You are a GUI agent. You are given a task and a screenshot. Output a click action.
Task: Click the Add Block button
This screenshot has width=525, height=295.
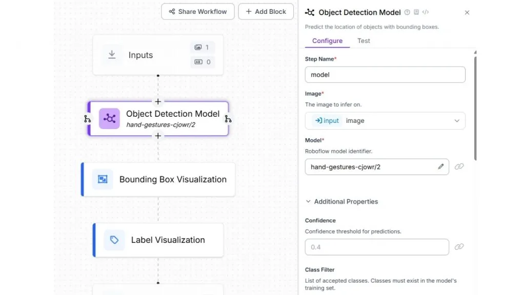[x=266, y=12]
